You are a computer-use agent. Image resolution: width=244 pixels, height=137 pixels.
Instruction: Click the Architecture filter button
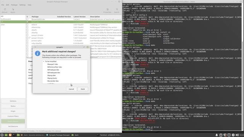pyautogui.click(x=13, y=126)
